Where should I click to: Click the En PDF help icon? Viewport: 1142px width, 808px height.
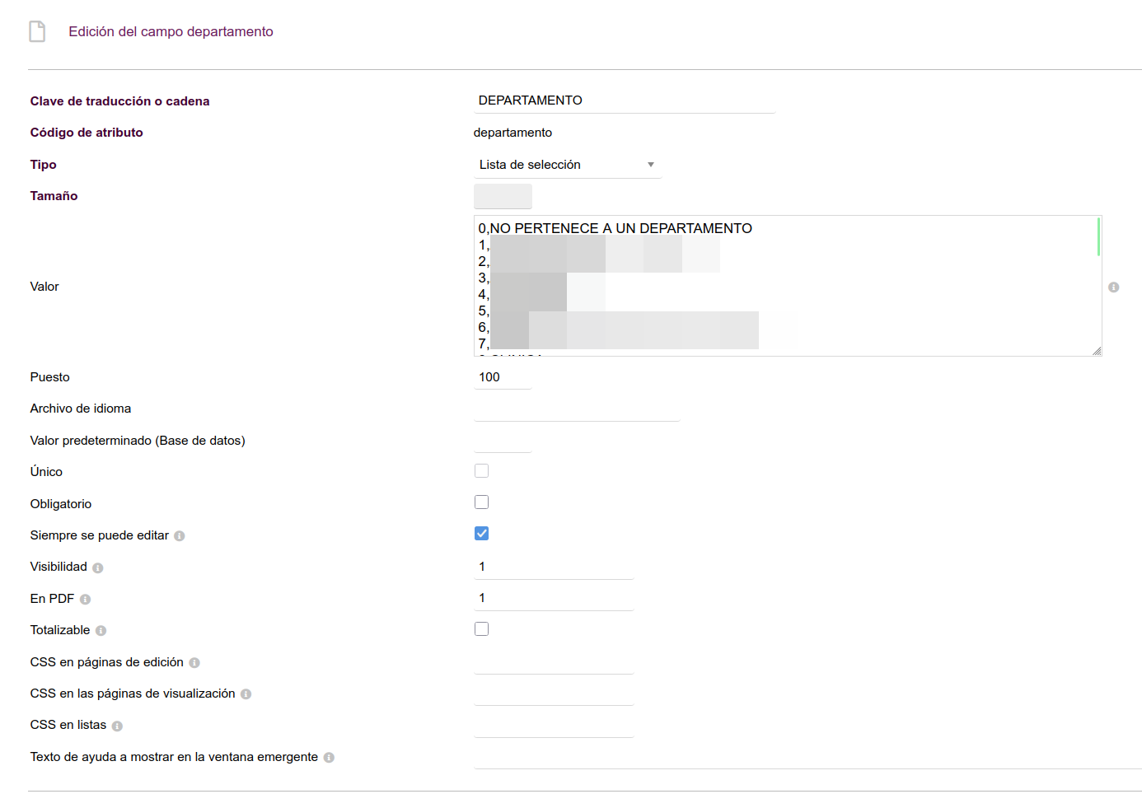85,600
